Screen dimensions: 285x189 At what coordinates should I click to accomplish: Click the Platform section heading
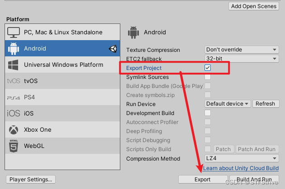pyautogui.click(x=18, y=19)
